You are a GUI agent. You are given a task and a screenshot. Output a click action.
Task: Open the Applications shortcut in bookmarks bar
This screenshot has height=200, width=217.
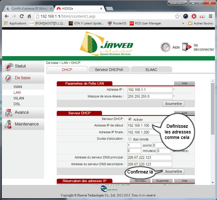[15, 23]
